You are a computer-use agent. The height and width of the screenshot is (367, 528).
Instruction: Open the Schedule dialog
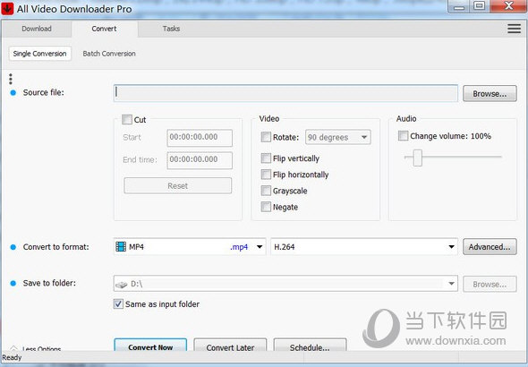point(310,346)
